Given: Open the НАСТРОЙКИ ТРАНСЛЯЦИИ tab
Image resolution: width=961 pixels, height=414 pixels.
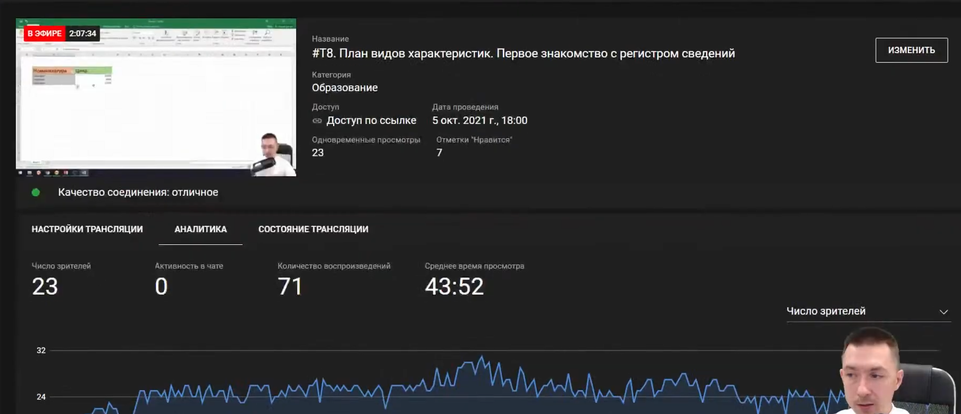Looking at the screenshot, I should pos(87,229).
